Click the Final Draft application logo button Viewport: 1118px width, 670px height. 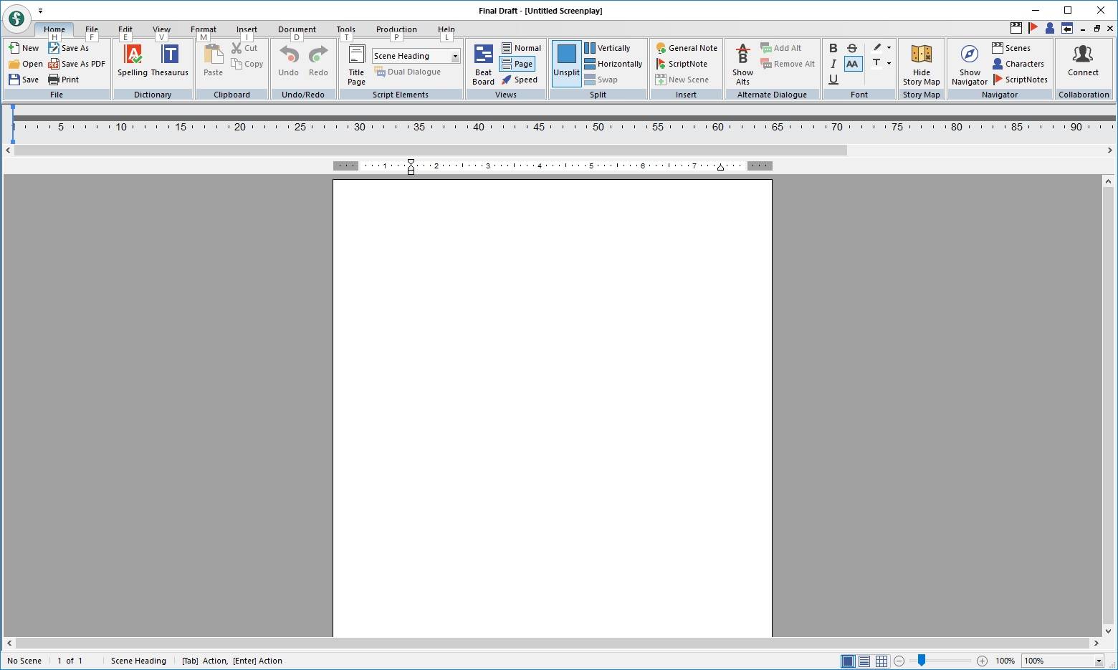click(16, 19)
